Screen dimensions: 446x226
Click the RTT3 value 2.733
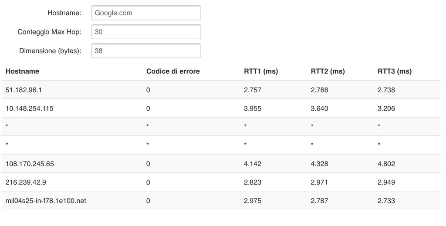point(386,201)
